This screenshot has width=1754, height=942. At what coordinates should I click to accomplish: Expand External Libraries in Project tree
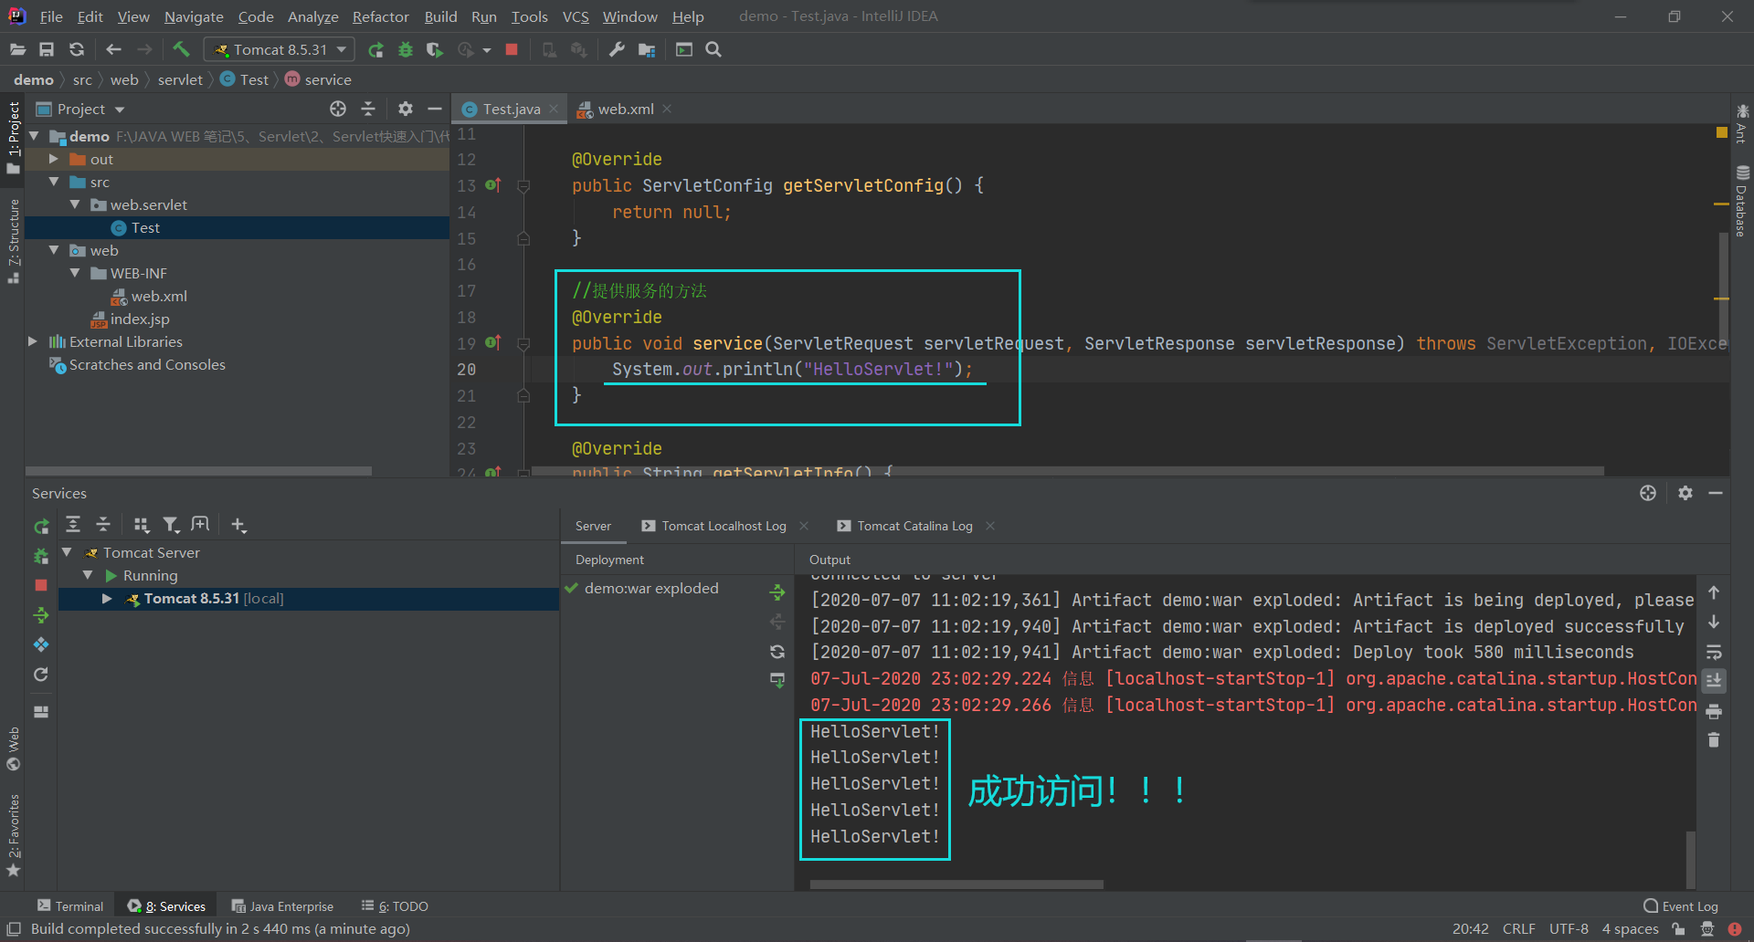click(33, 341)
